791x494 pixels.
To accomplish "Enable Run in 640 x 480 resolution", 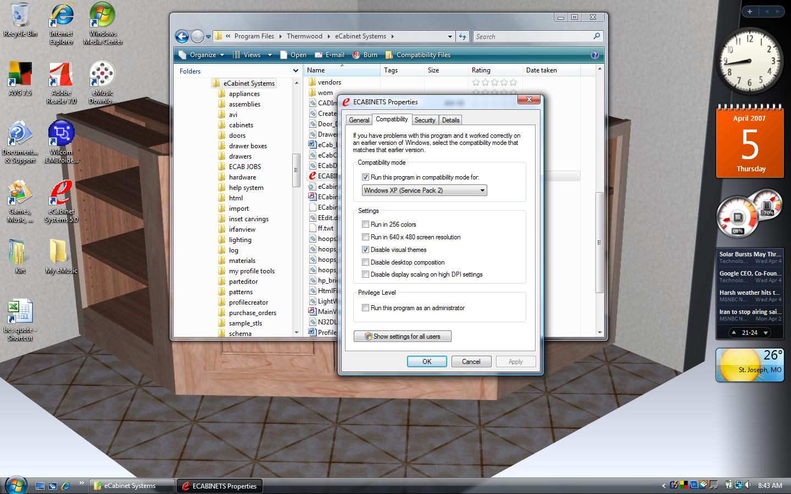I will (365, 237).
